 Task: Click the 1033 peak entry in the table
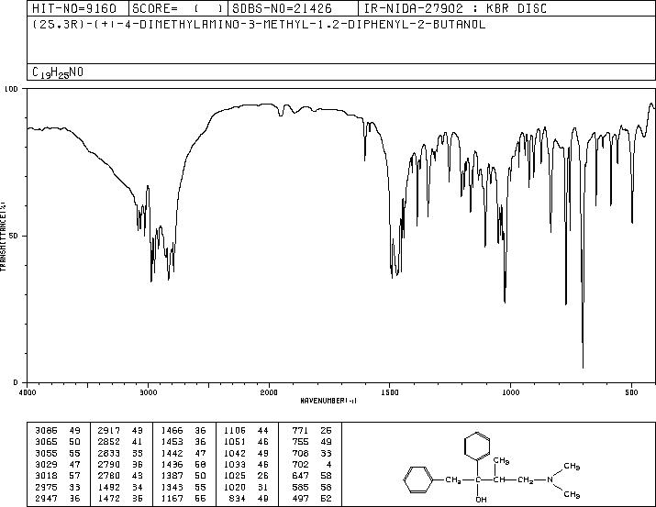246,464
